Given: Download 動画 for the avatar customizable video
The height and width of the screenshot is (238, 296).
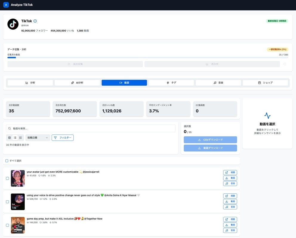Looking at the screenshot, I should [x=230, y=178].
